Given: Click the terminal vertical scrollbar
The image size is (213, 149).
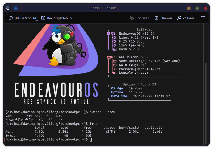Looking at the screenshot, I should point(206,103).
